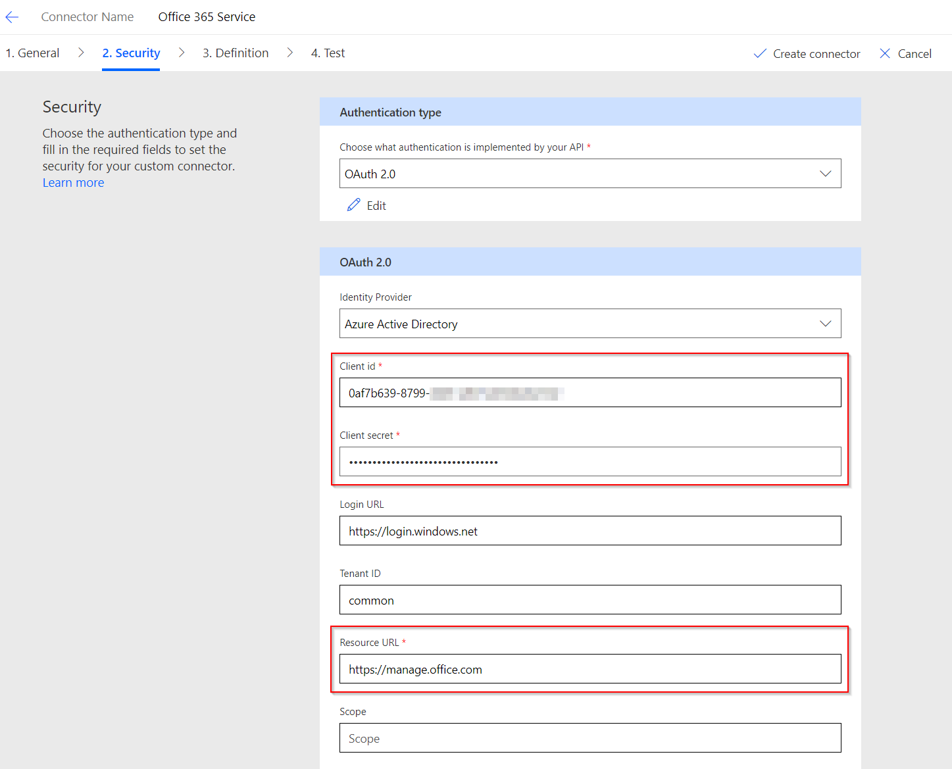Screen dimensions: 952x769
Task: Select the 2. Security tab
Action: click(131, 53)
